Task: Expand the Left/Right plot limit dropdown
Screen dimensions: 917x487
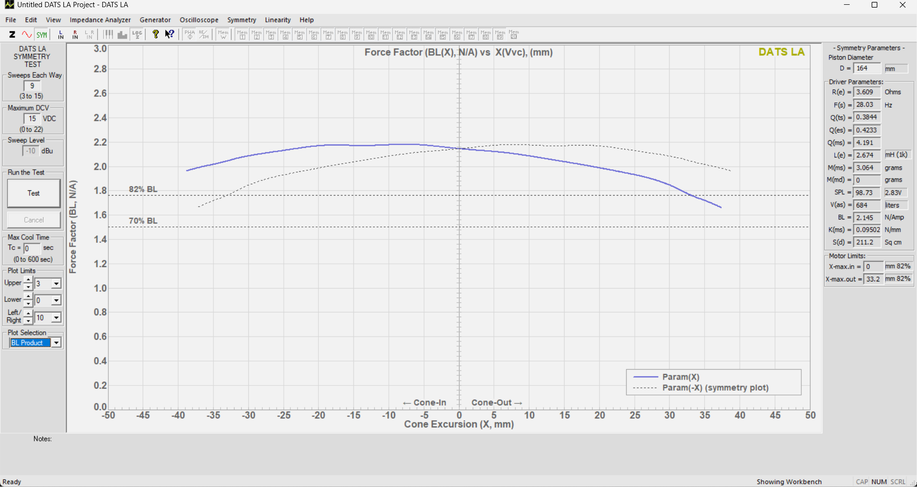Action: point(56,318)
